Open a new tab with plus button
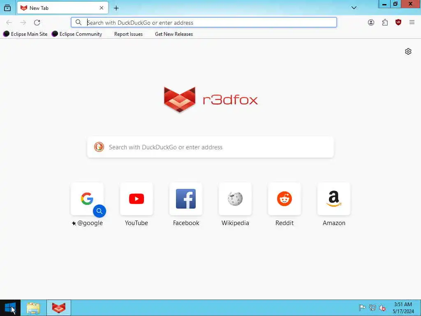This screenshot has height=316, width=421. click(116, 8)
